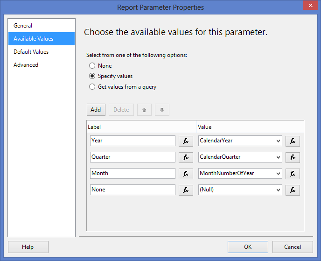This screenshot has width=321, height=261.
Task: Open expression editor for Year label
Action: tap(186, 141)
